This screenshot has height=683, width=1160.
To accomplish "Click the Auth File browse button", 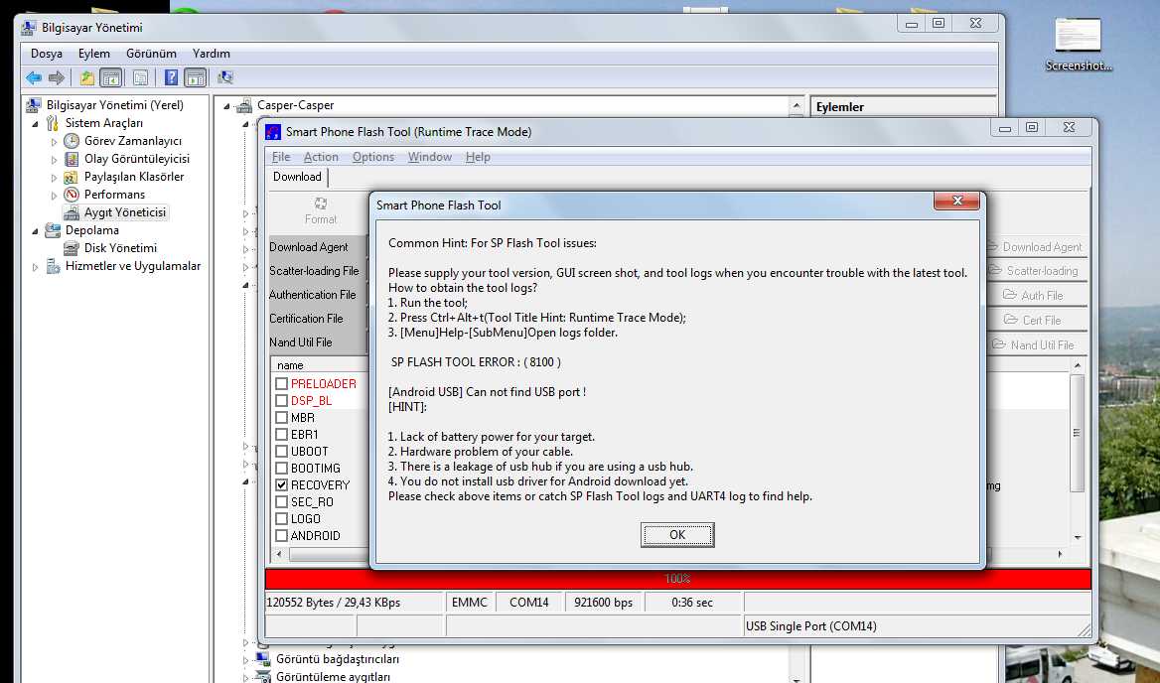I will tap(1036, 295).
